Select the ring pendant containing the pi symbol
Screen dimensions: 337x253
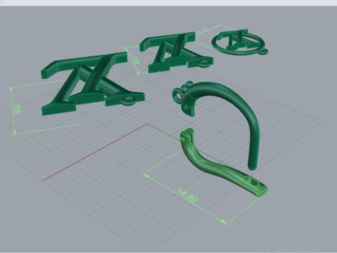point(239,42)
